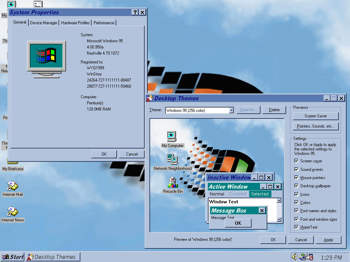Click the 'Microsoft Windows 95' text
The width and height of the screenshot is (350, 262).
pyautogui.click(x=105, y=41)
